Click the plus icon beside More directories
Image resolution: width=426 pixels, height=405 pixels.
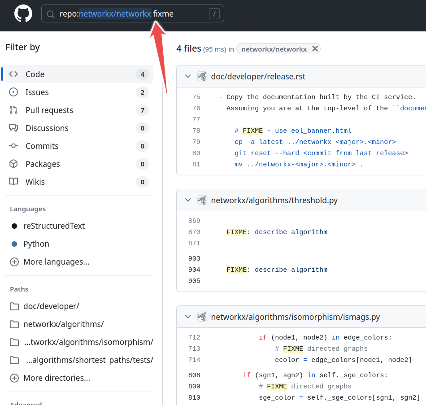tap(14, 378)
